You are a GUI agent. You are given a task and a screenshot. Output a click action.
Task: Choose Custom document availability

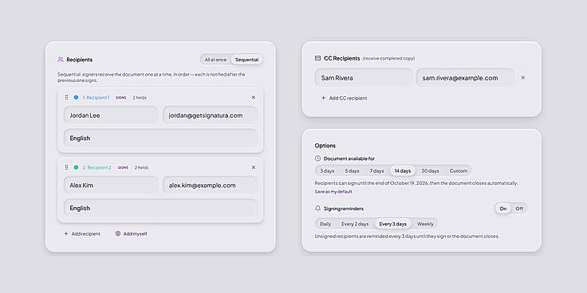[x=459, y=171]
